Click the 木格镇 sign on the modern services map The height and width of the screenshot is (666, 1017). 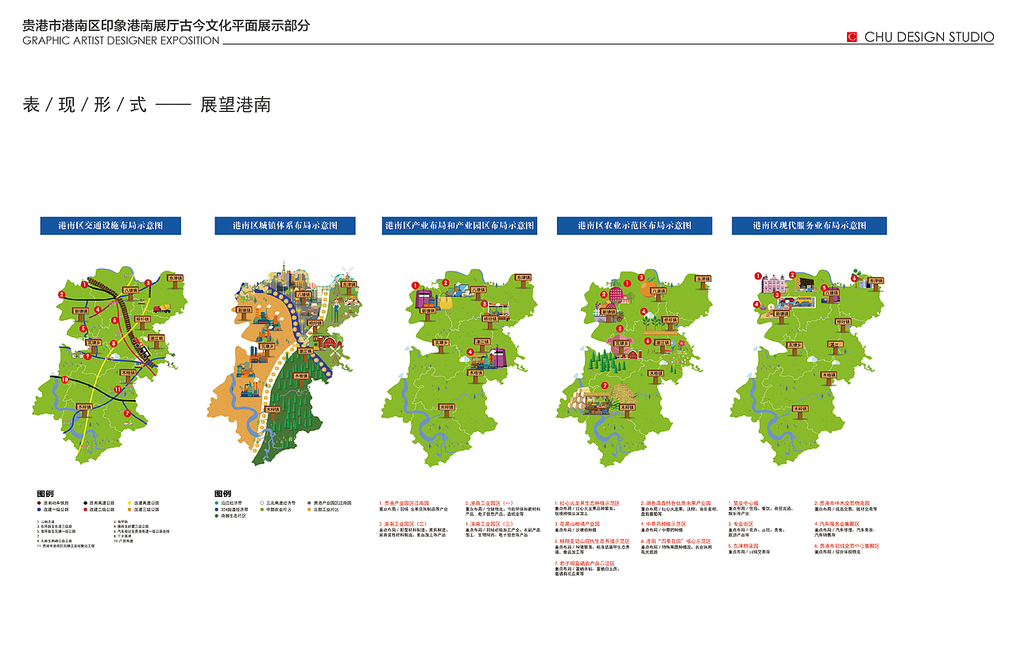(x=829, y=378)
